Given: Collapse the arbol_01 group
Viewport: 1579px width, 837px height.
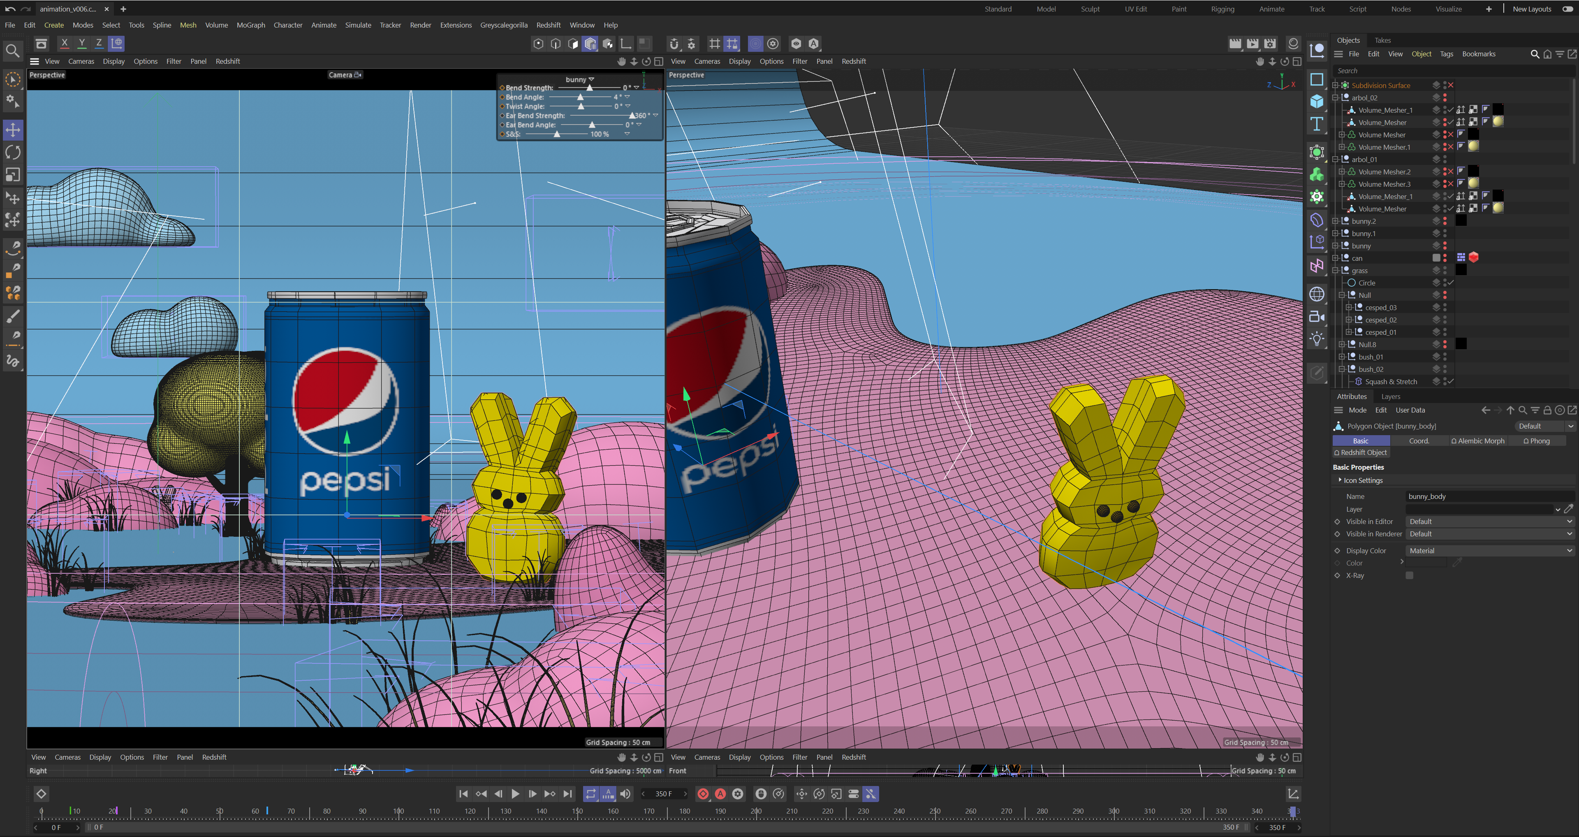Looking at the screenshot, I should [x=1336, y=160].
